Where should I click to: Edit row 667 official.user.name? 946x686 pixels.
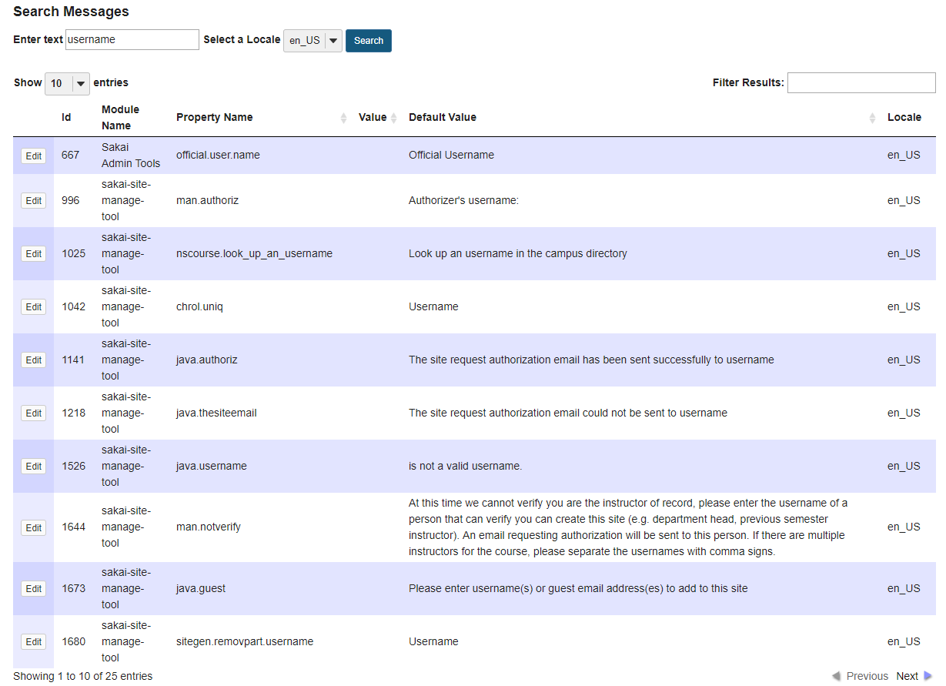click(33, 156)
